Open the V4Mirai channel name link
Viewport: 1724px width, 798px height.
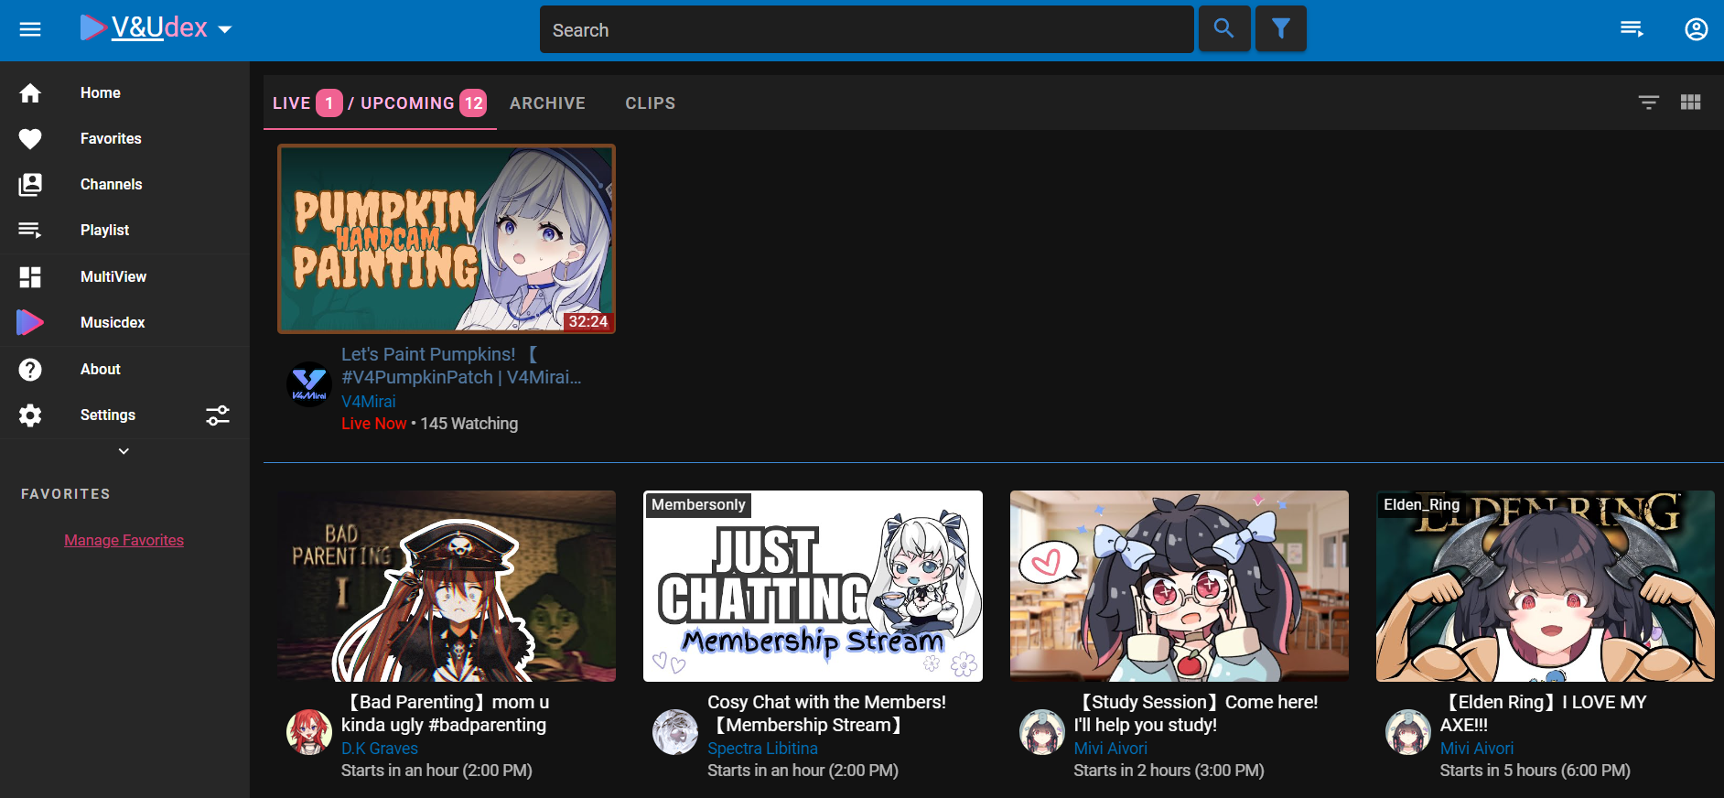(x=369, y=402)
